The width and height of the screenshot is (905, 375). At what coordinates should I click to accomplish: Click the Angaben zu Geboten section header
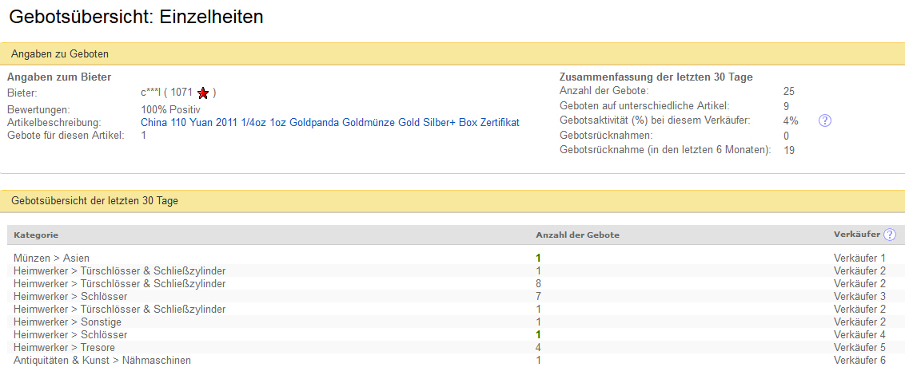point(60,53)
